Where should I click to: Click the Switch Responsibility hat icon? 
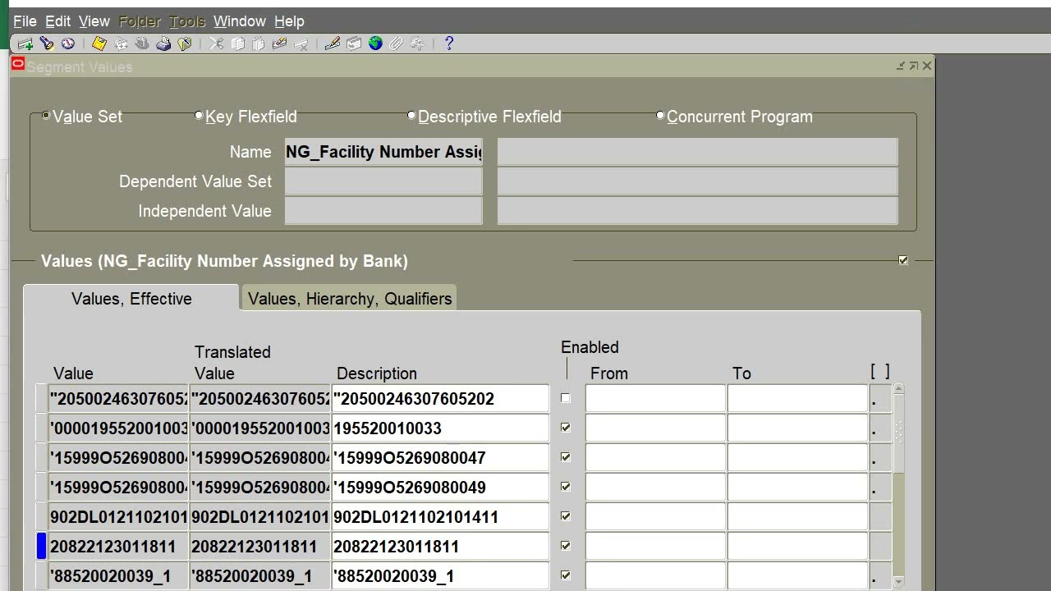click(x=142, y=44)
